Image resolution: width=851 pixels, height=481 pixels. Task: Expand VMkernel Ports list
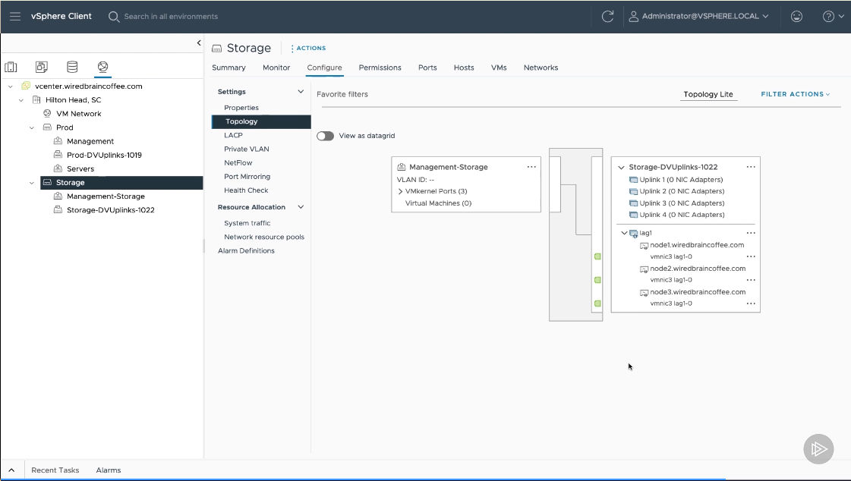coord(400,192)
